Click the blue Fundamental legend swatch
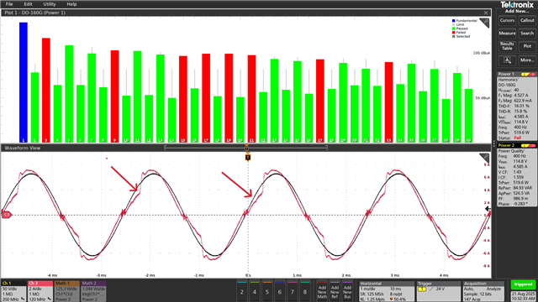Screen dimensions: 538x302 coord(454,20)
